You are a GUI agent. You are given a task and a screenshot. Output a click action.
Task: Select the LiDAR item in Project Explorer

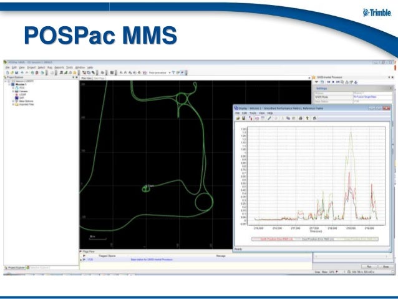(22, 94)
